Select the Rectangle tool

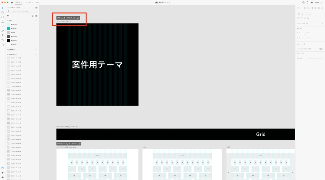point(2,12)
